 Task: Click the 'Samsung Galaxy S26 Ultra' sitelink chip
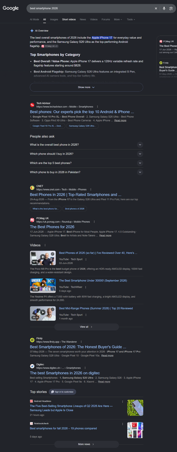click(x=82, y=126)
